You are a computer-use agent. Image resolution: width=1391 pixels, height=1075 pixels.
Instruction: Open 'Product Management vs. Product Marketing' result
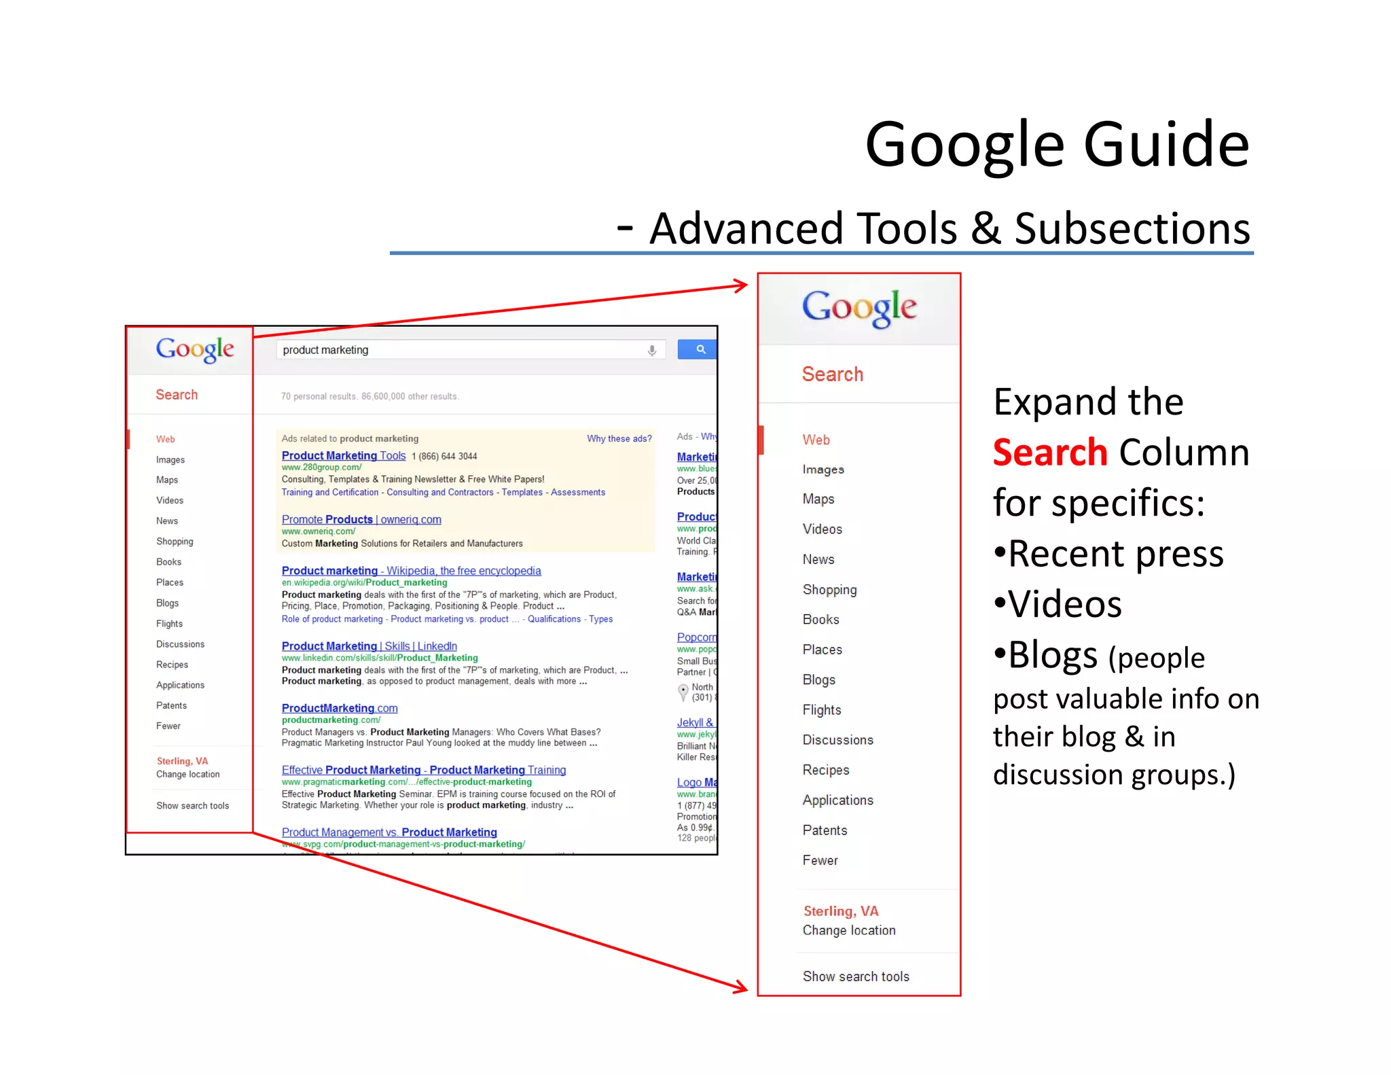[389, 832]
